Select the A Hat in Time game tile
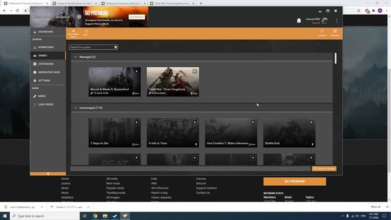The height and width of the screenshot is (220, 391). (173, 133)
